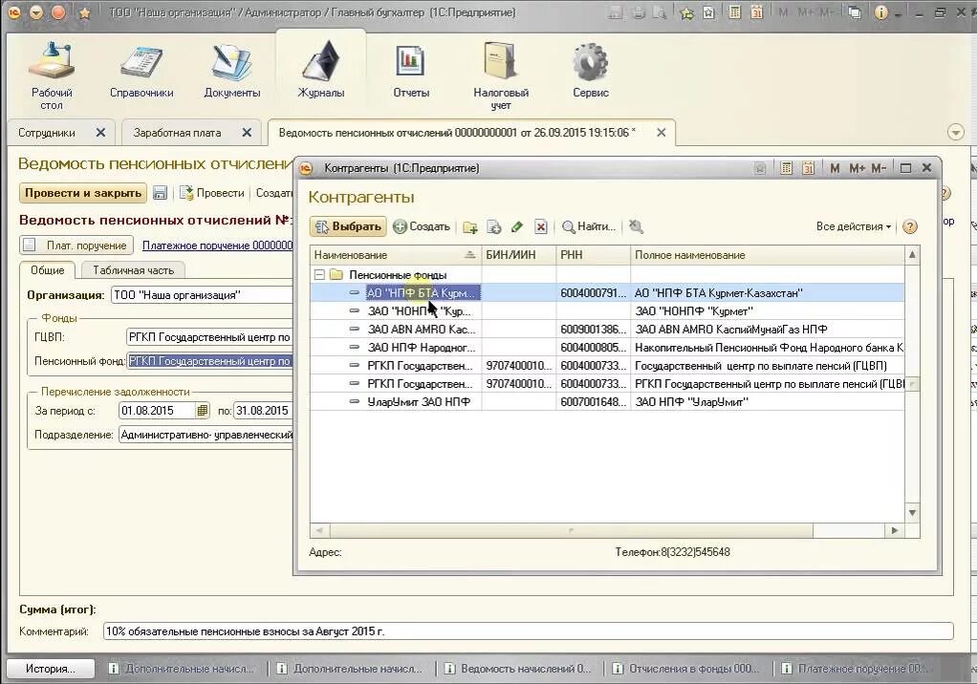Click Организация input field
This screenshot has width=977, height=684.
(x=202, y=295)
